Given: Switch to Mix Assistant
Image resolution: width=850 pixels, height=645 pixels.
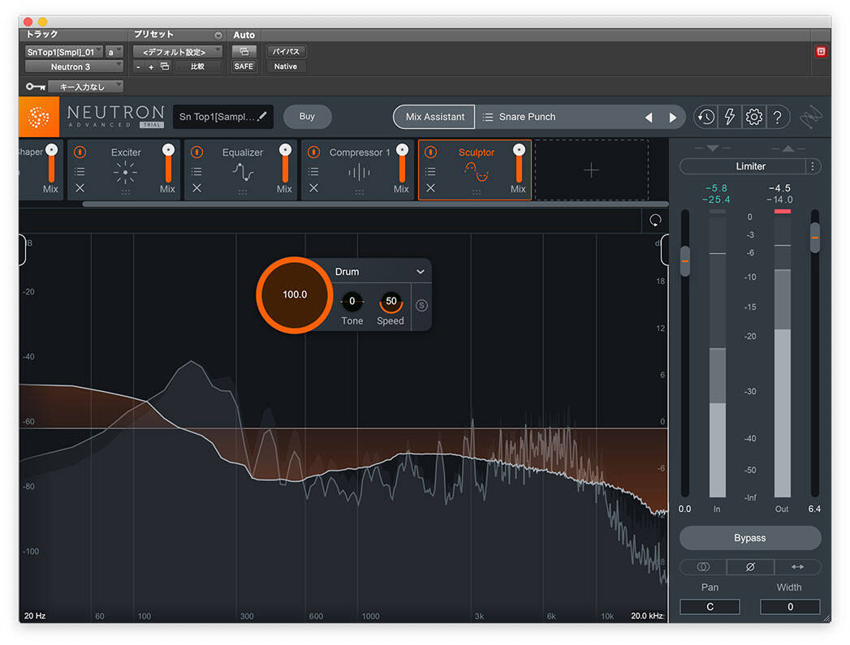Looking at the screenshot, I should click(434, 116).
